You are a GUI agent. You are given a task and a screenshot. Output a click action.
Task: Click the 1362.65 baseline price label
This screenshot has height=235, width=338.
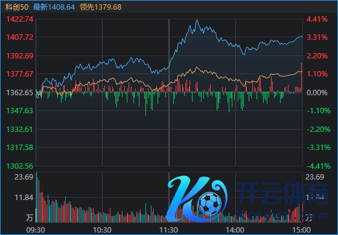(x=20, y=93)
